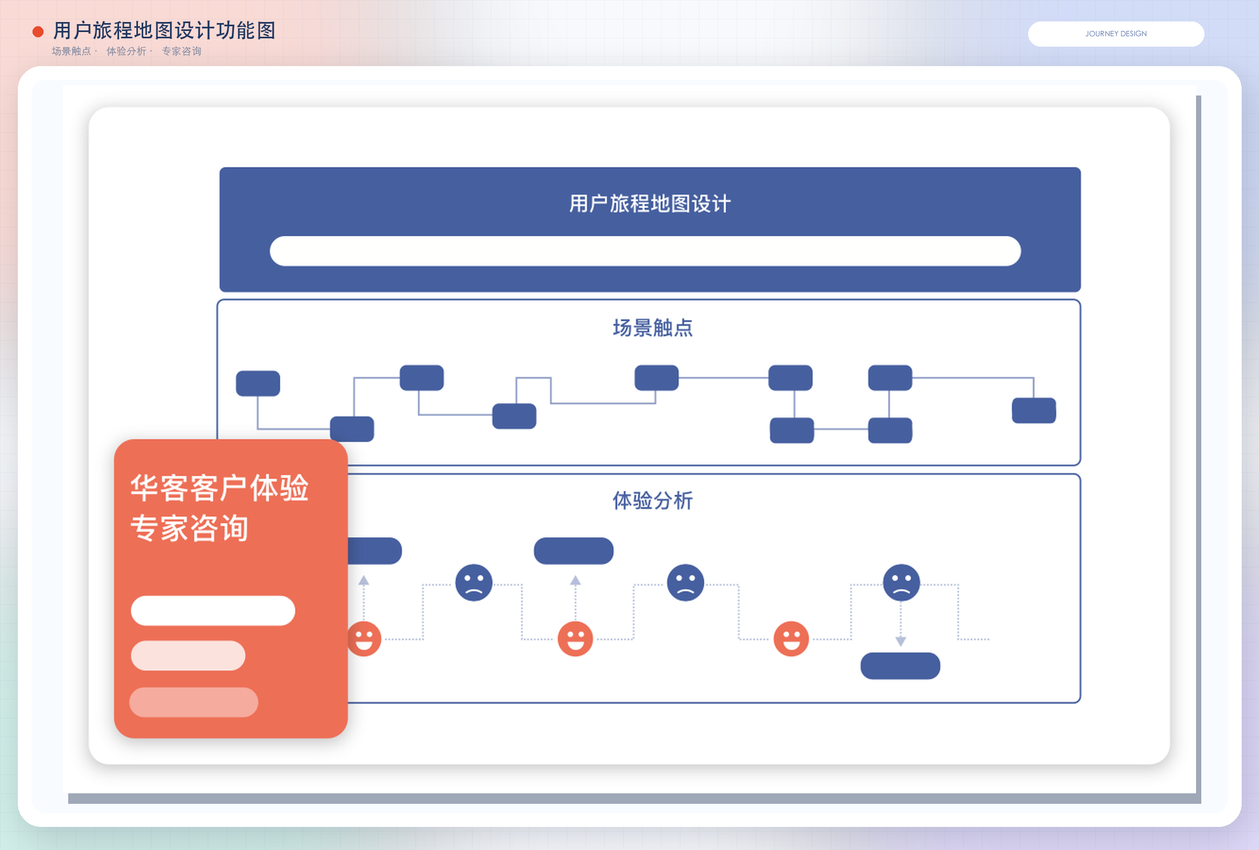Viewport: 1259px width, 850px height.
Task: Click the 场景触点 section heading
Action: coord(652,328)
